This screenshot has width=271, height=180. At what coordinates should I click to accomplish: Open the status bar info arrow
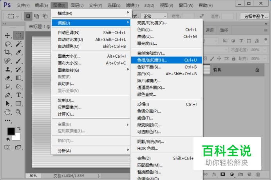point(99,176)
